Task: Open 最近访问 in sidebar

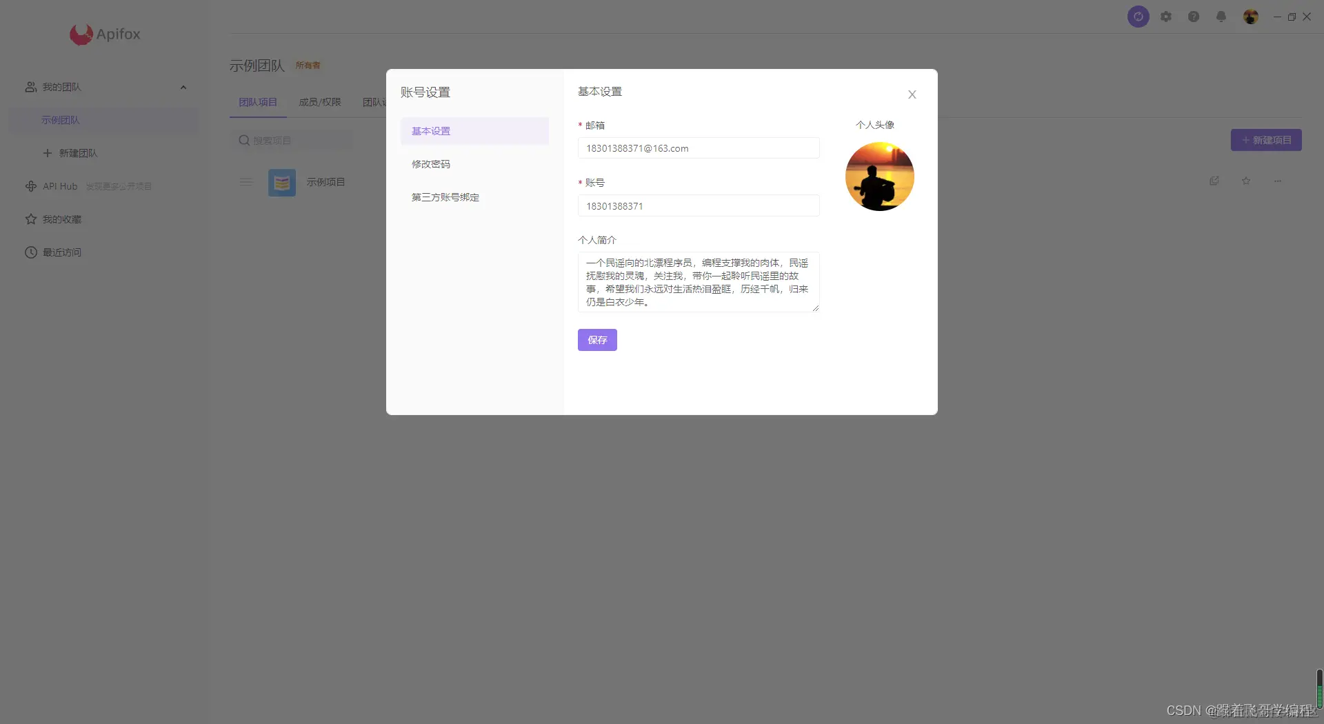Action: 62,252
